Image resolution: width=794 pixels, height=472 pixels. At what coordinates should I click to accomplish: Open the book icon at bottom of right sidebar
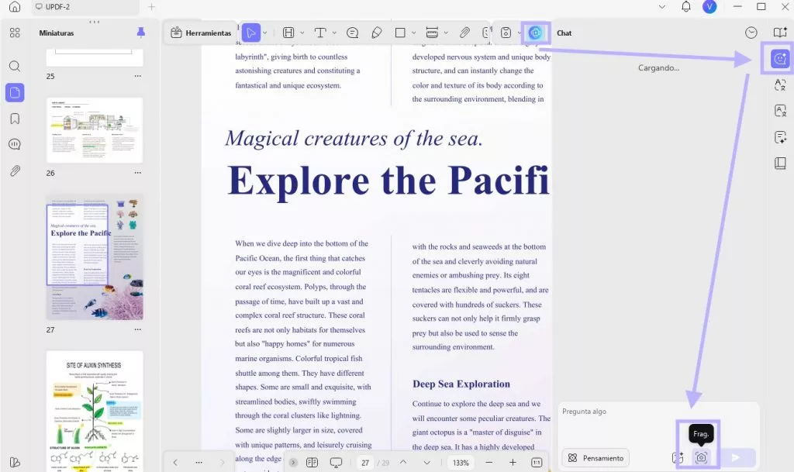pos(780,163)
